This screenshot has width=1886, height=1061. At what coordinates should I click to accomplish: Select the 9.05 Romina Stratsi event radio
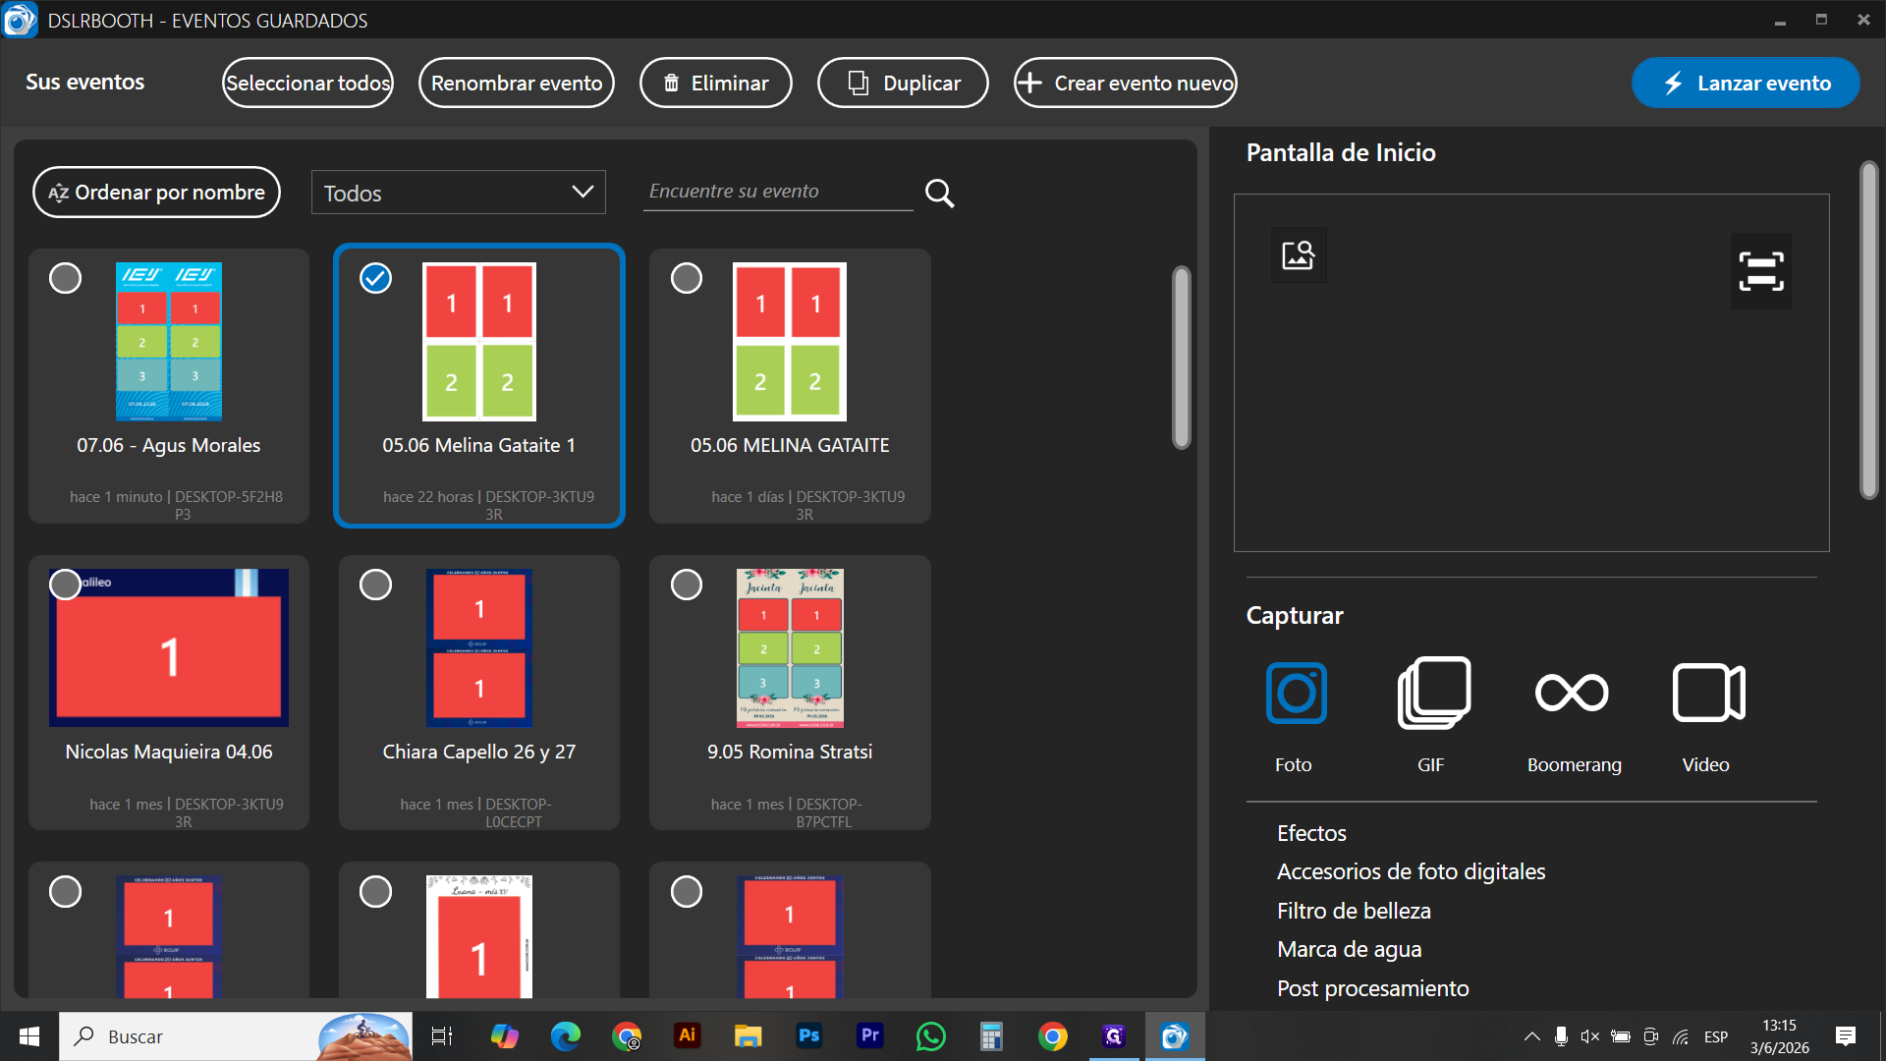[687, 585]
